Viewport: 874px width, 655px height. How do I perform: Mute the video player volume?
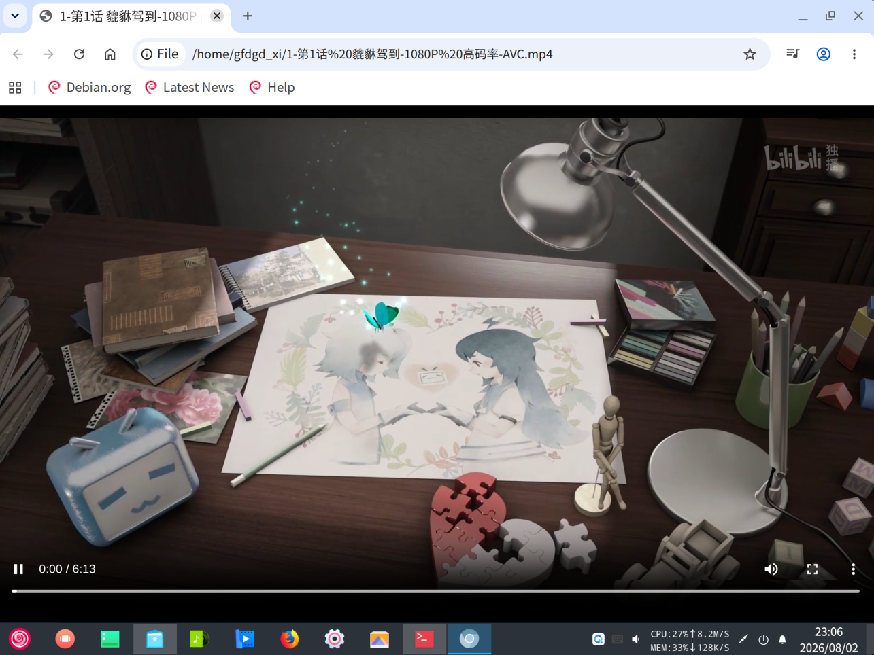[771, 569]
